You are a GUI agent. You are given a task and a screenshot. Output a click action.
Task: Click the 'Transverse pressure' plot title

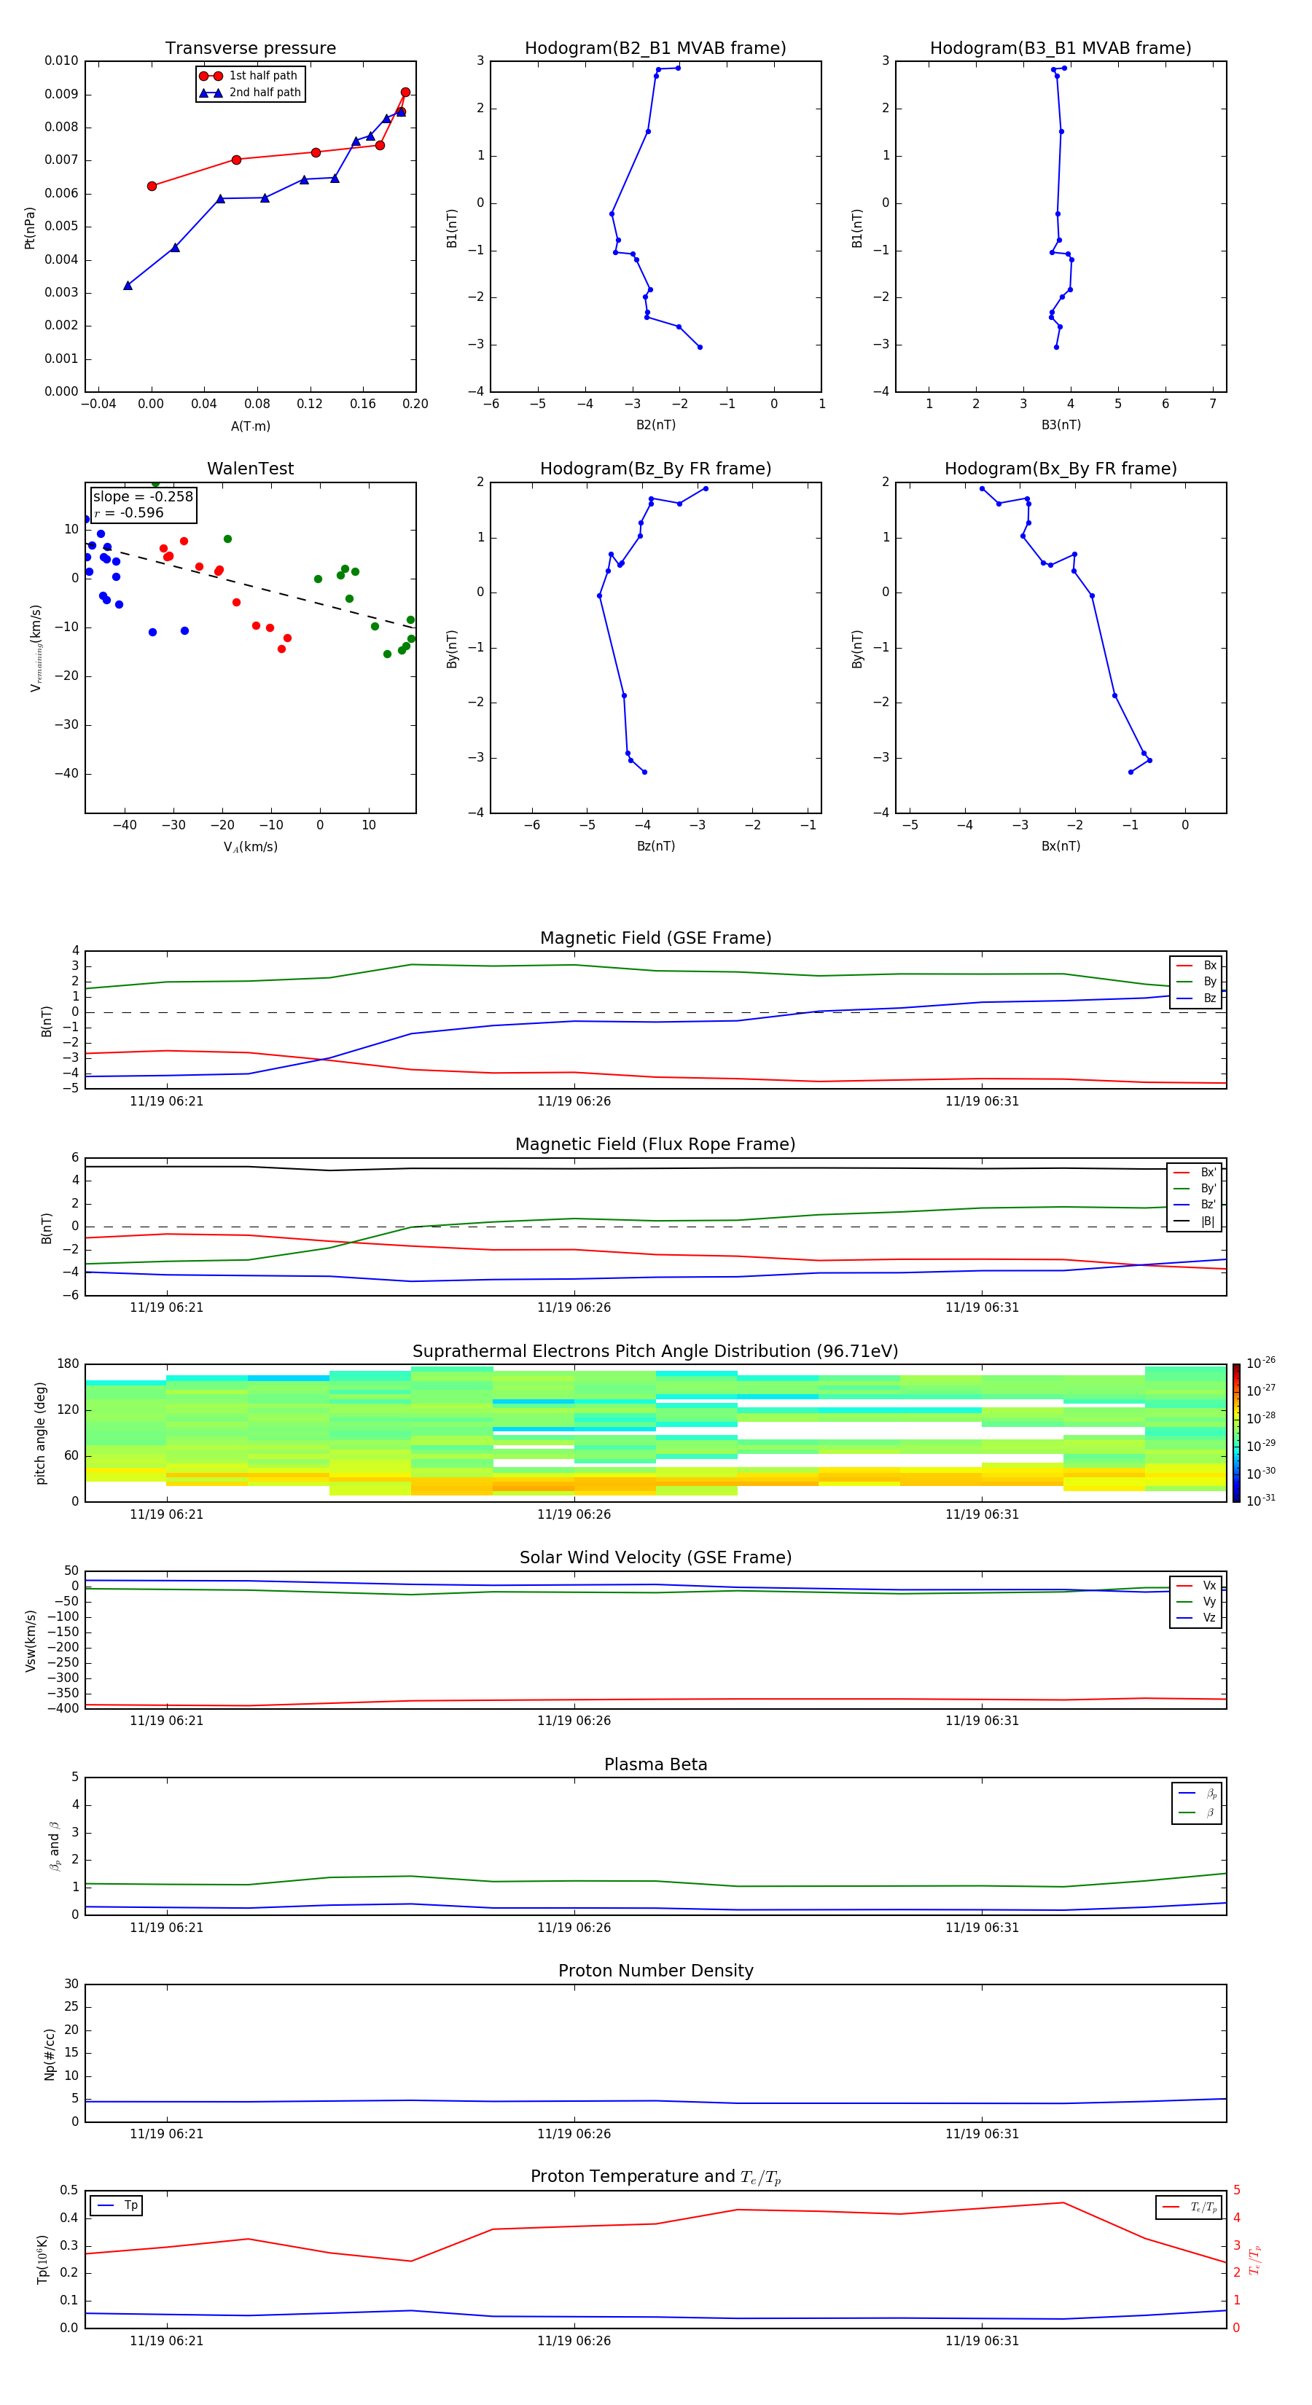click(x=250, y=49)
